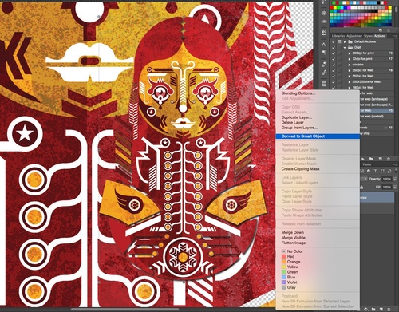Uncheck the 72dpi for print action
The width and height of the screenshot is (399, 312).
[334, 59]
